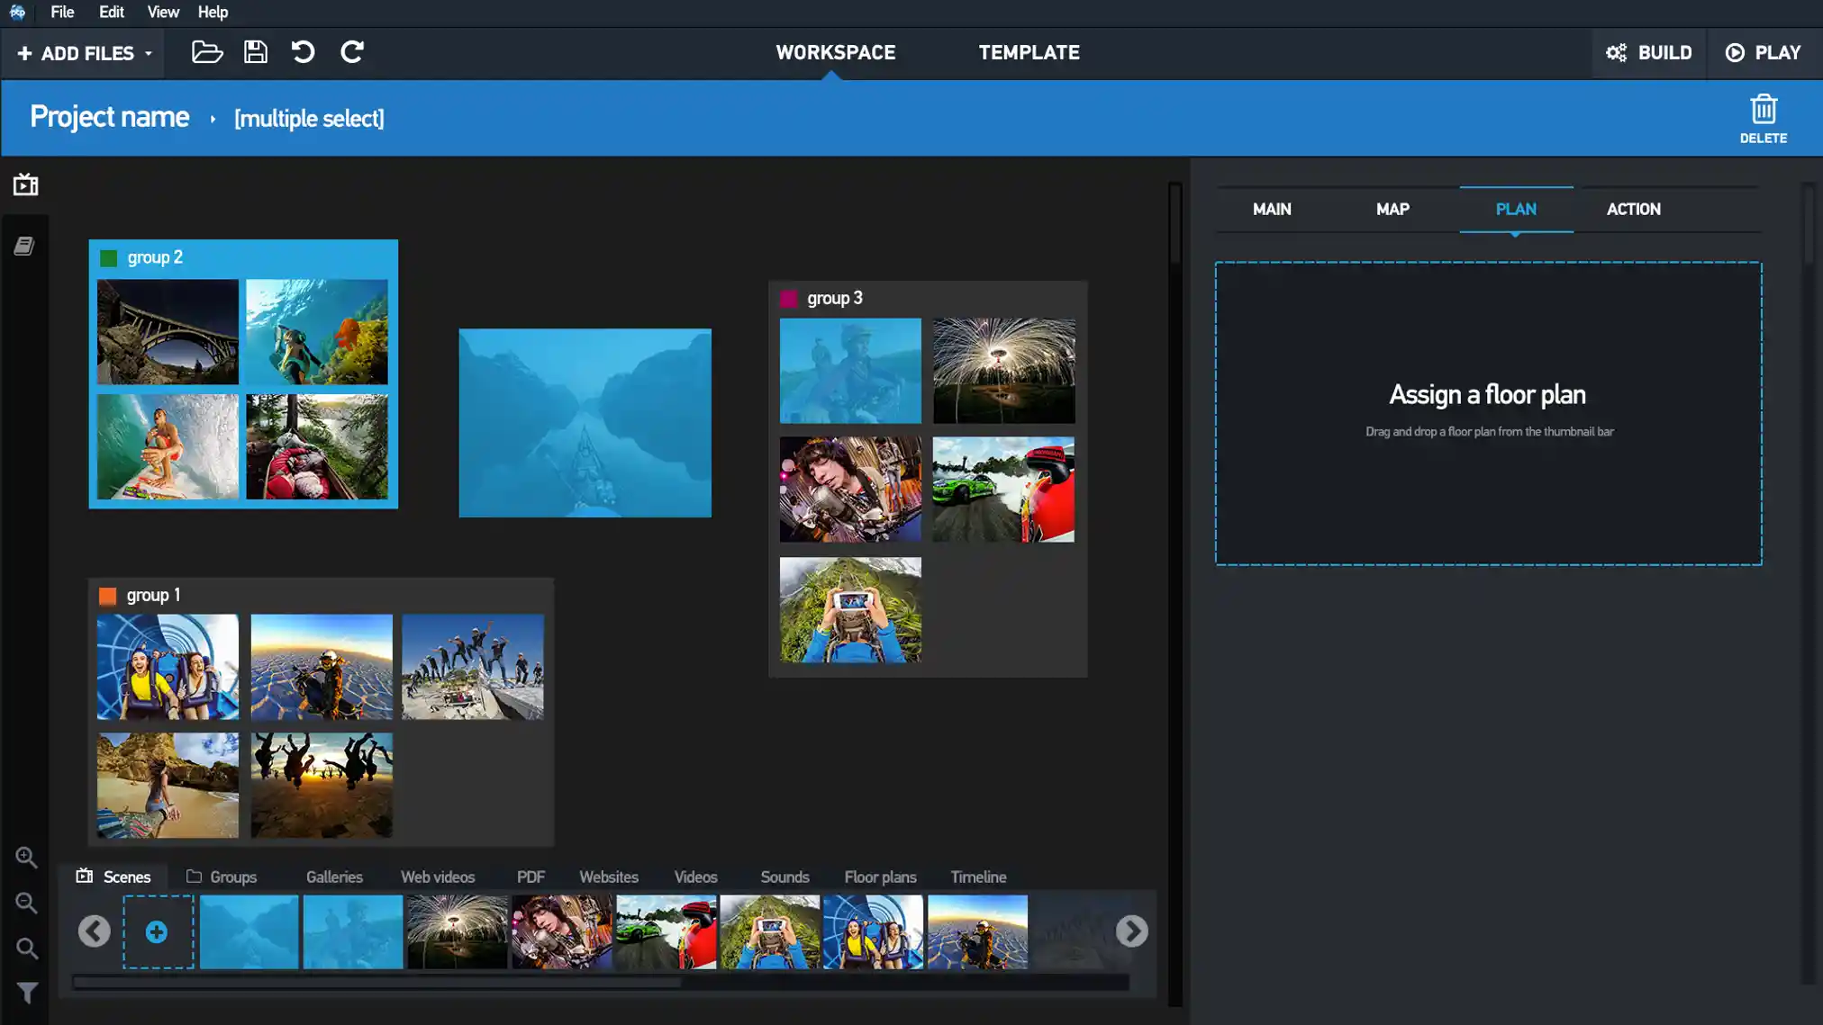
Task: Open the Galleries thumbnail bar tab
Action: tap(334, 877)
